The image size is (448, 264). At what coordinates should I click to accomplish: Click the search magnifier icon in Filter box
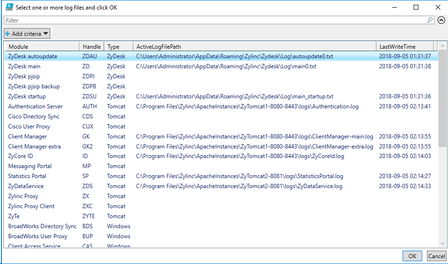[430, 20]
